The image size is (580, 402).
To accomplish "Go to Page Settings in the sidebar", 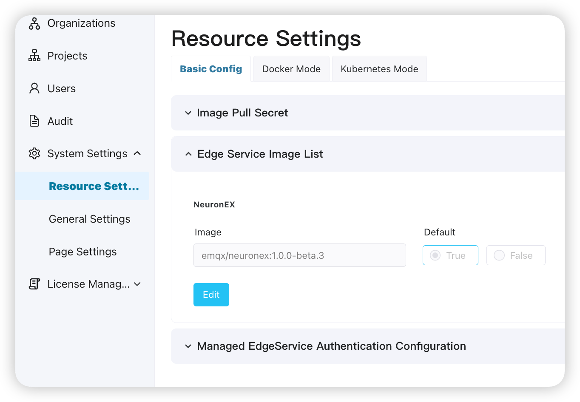I will 83,252.
